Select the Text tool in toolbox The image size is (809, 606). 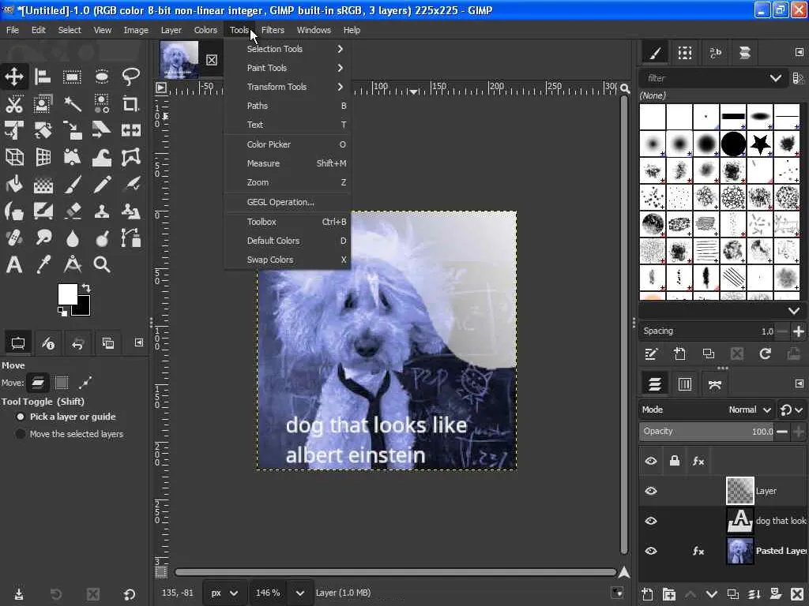14,264
